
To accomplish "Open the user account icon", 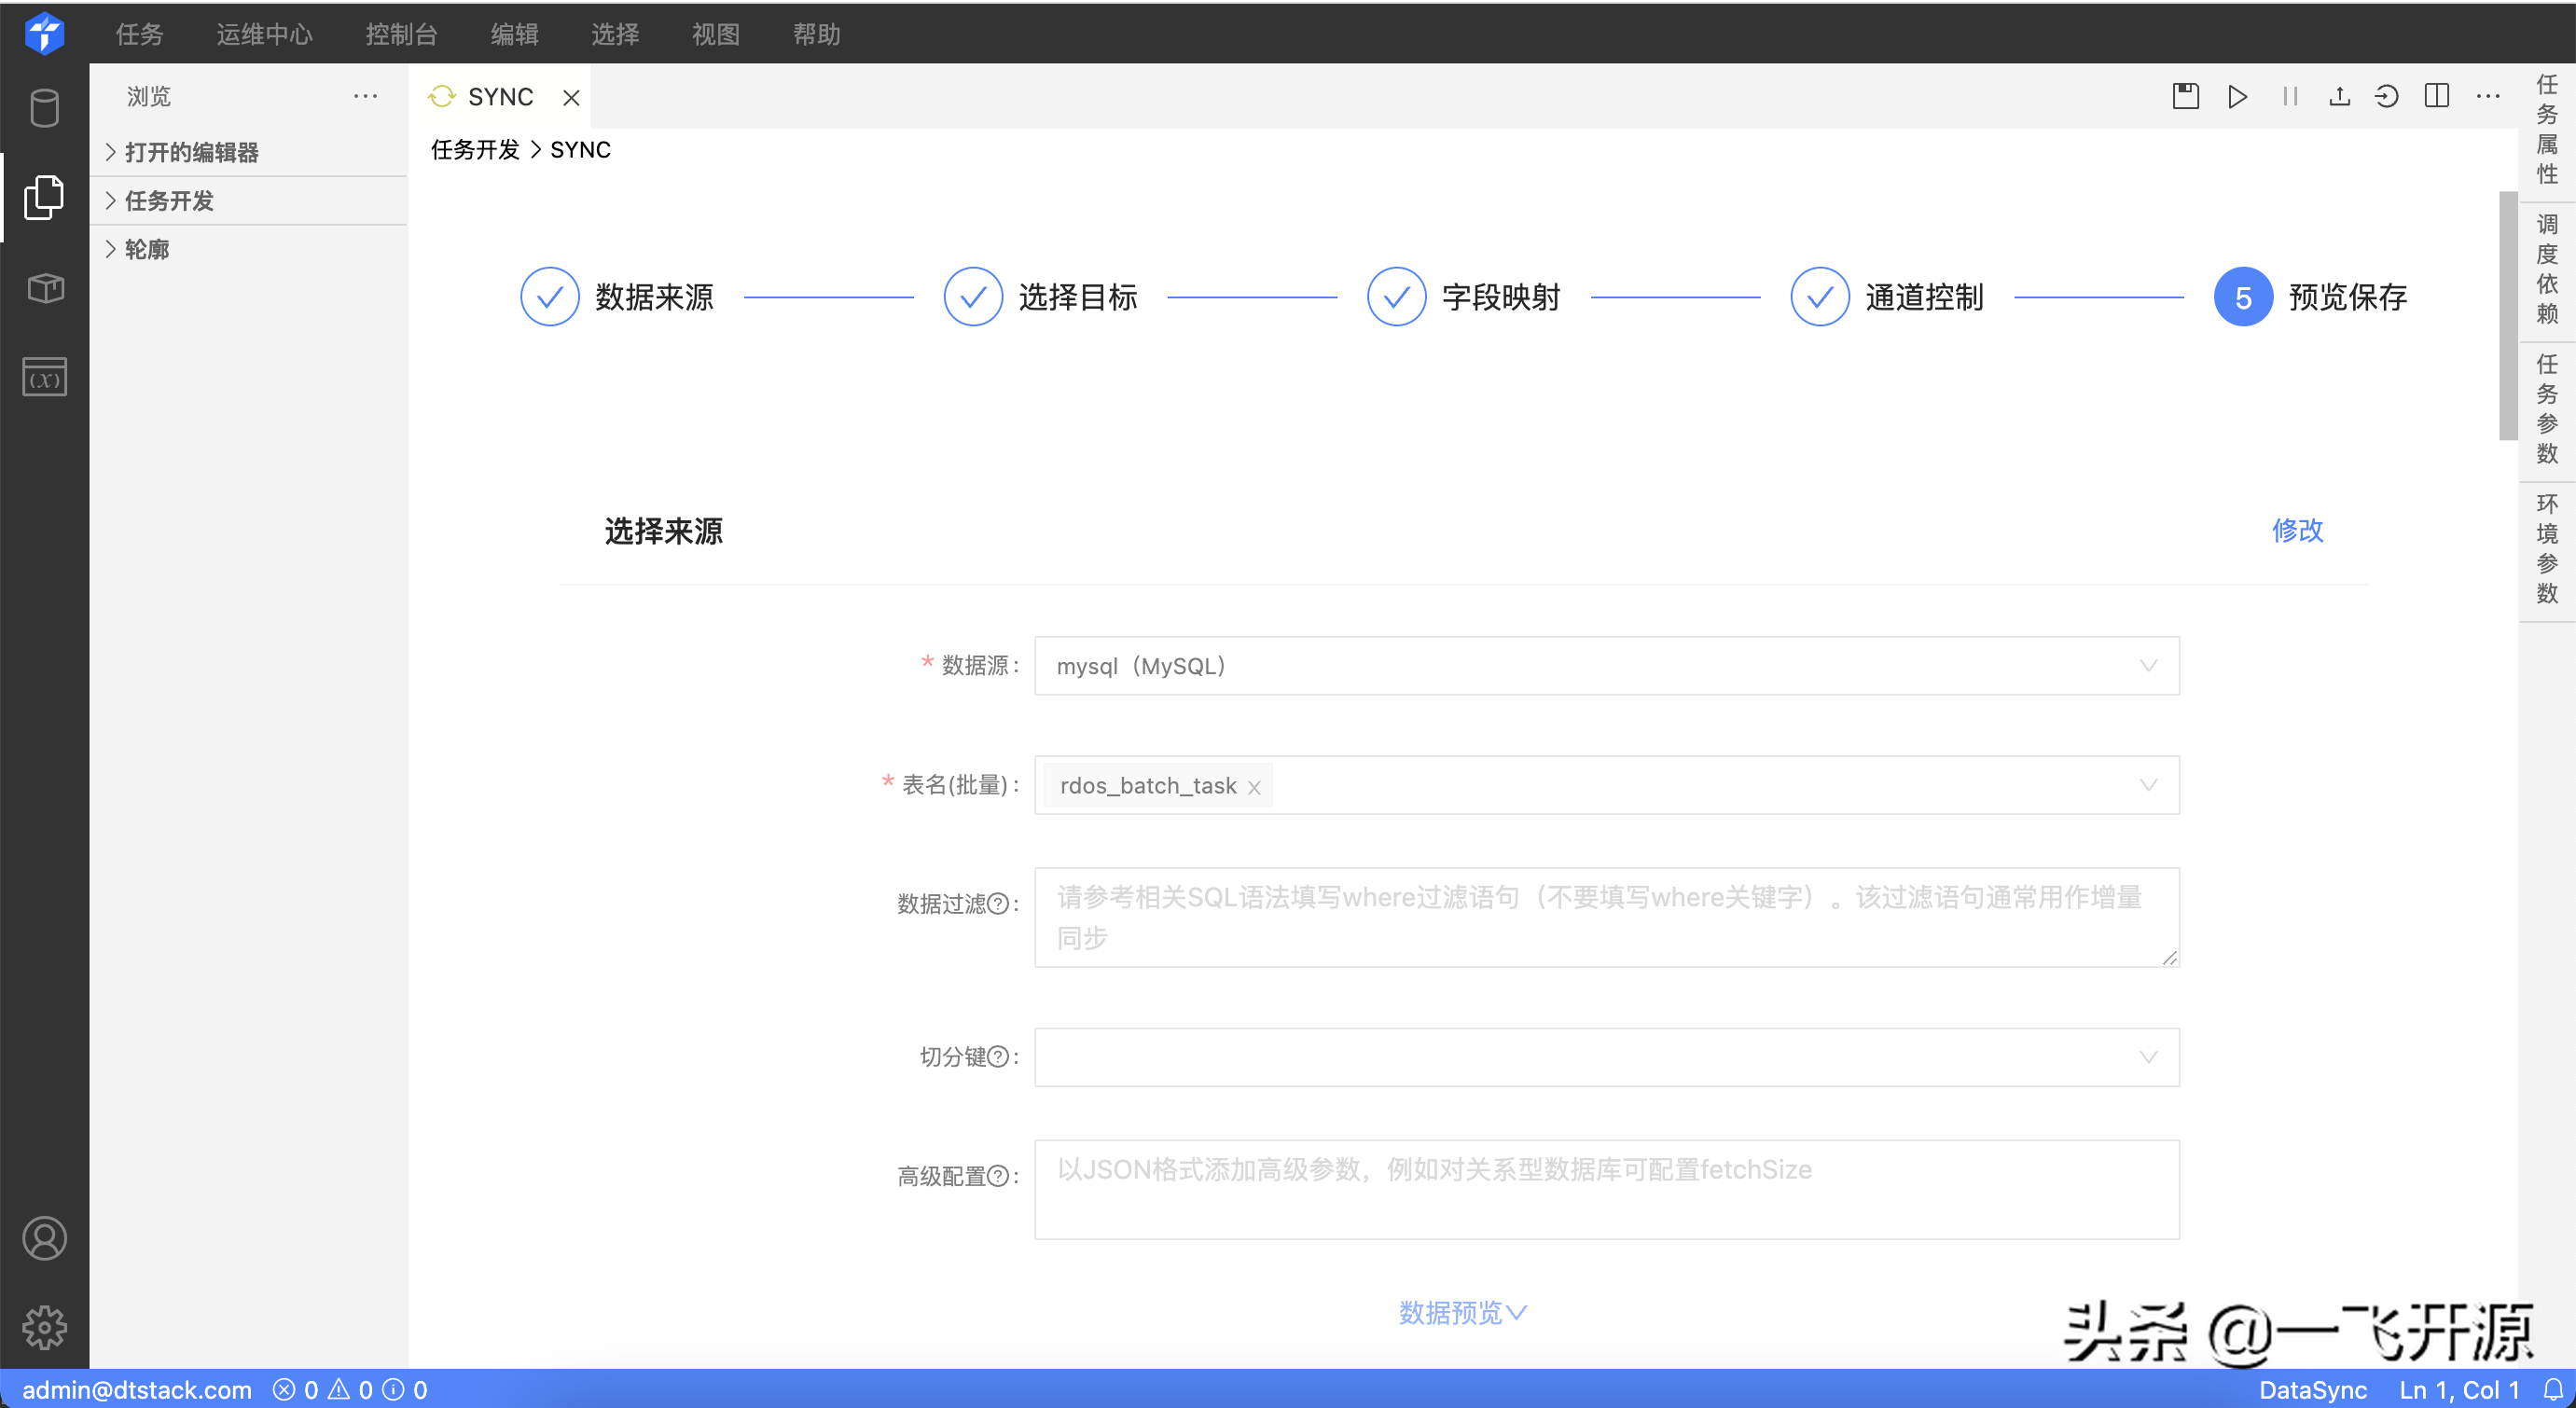I will pyautogui.click(x=44, y=1238).
